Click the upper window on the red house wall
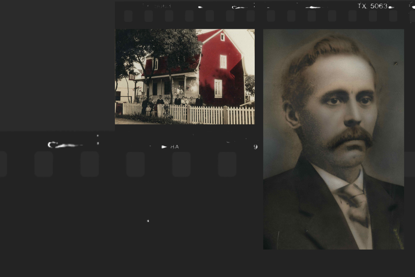 [x=223, y=62]
